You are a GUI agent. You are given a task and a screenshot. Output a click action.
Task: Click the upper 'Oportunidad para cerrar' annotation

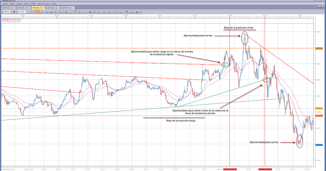tap(198, 36)
